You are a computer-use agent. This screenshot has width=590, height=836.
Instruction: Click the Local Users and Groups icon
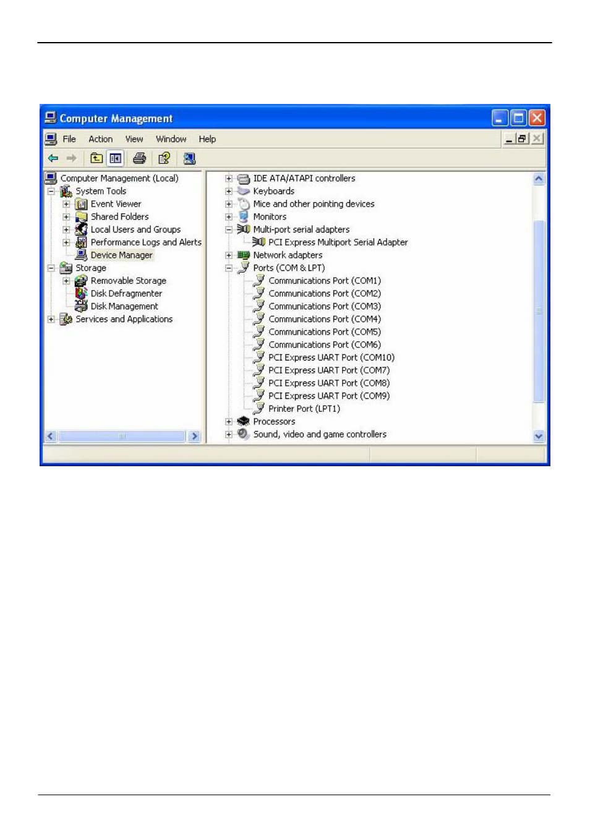tap(81, 229)
